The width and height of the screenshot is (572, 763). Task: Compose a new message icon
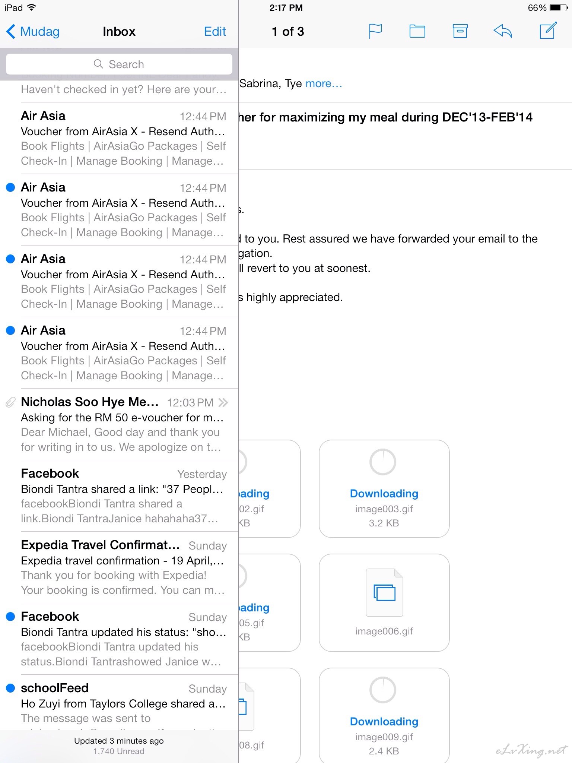pyautogui.click(x=549, y=30)
